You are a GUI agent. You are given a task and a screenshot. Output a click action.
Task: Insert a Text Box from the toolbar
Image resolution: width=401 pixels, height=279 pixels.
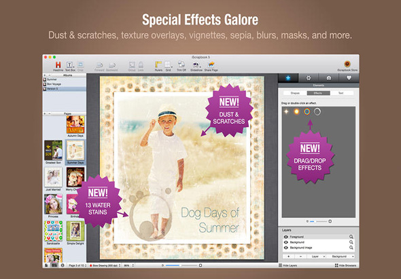[69, 65]
